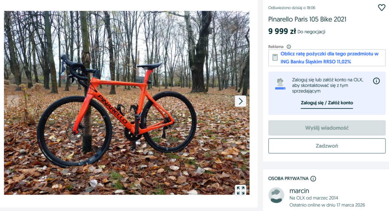
Task: Click info icon beside OSOBA PRYWATNA
Action: pos(313,179)
